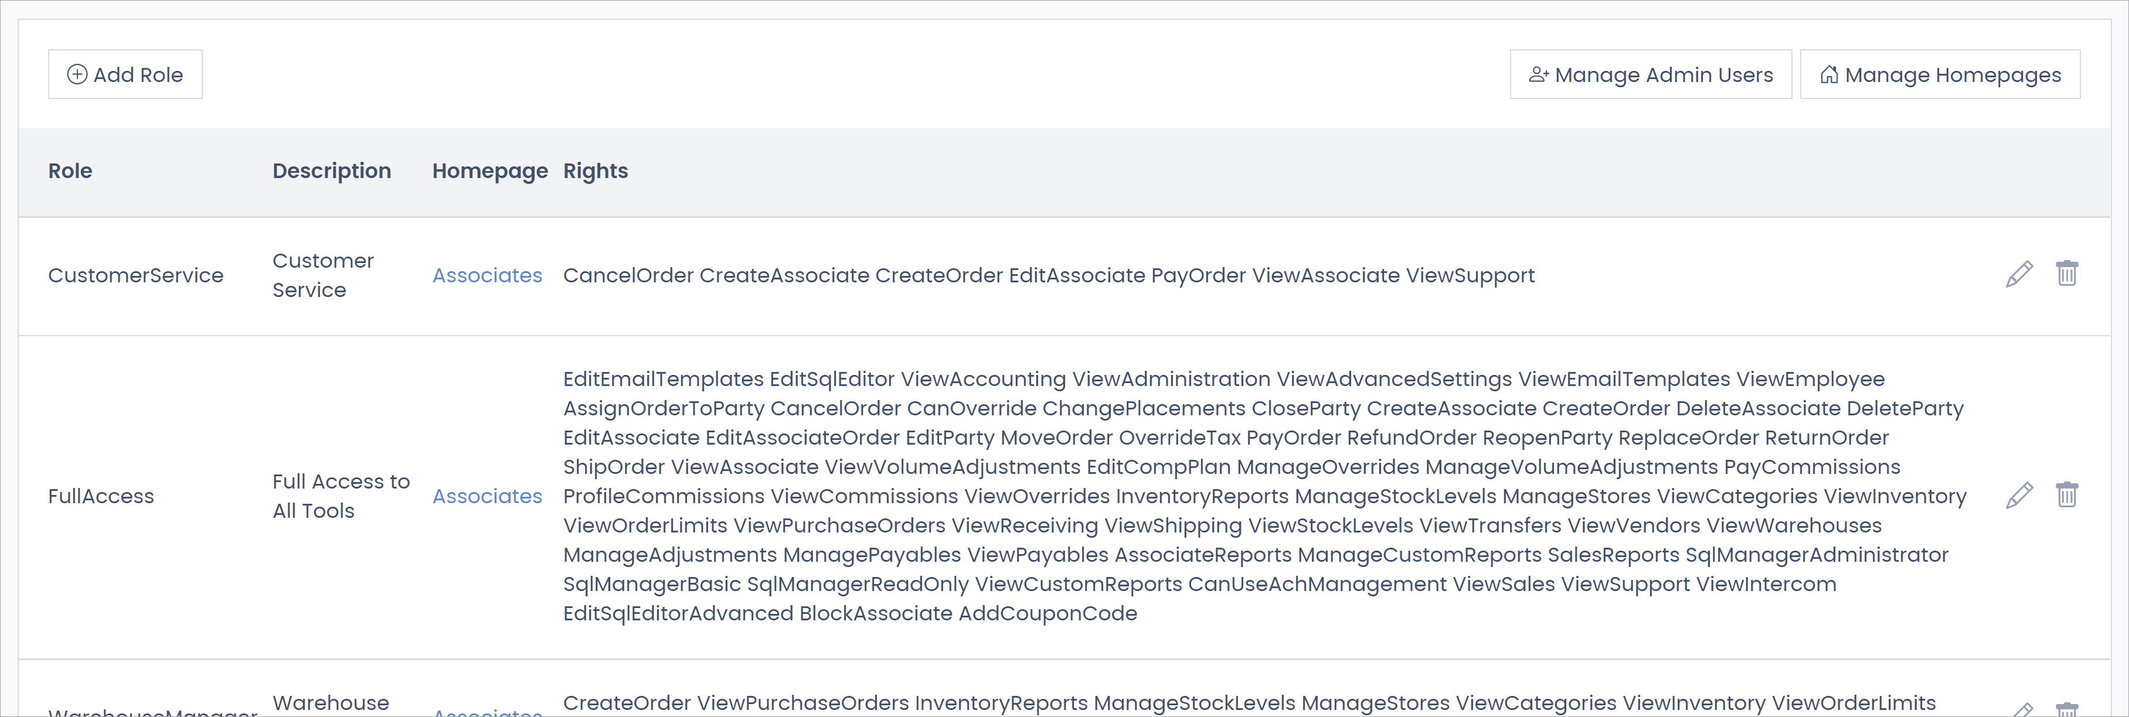
Task: Select the CustomerService role name
Action: click(x=135, y=275)
